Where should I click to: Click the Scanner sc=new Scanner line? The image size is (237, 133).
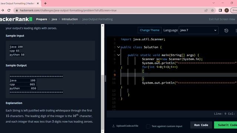click(x=172, y=59)
